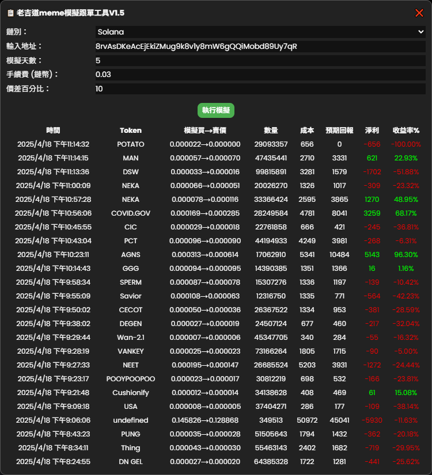Click the green 執行模擬 button
The height and width of the screenshot is (475, 432).
click(x=216, y=110)
